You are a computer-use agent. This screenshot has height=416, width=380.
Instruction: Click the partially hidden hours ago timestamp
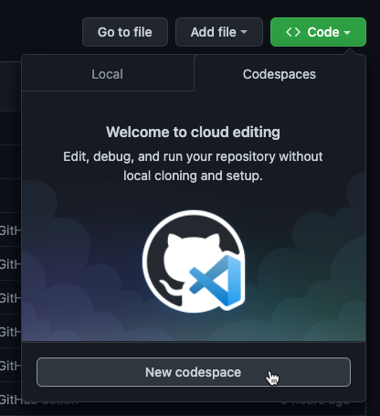pos(315,402)
